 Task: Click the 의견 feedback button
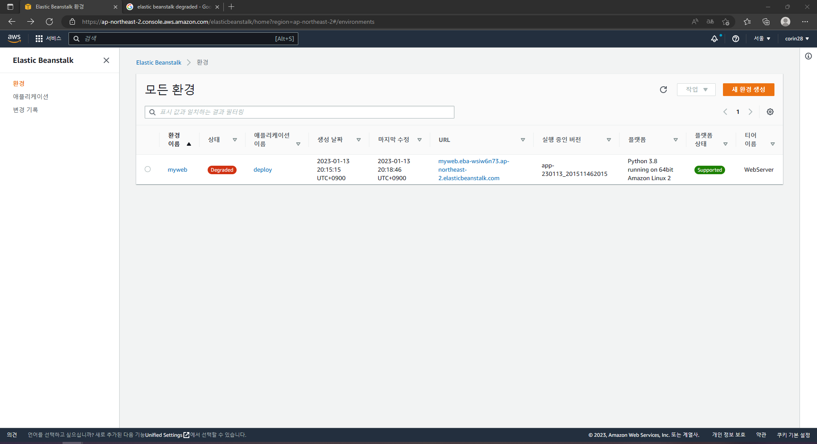pos(12,435)
